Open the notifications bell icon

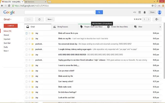(145, 12)
